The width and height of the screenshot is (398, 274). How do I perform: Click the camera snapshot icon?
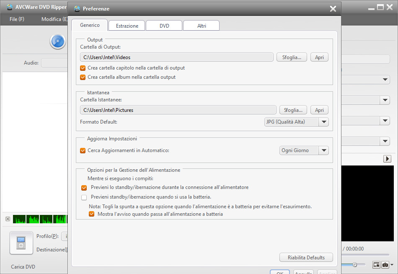385,265
